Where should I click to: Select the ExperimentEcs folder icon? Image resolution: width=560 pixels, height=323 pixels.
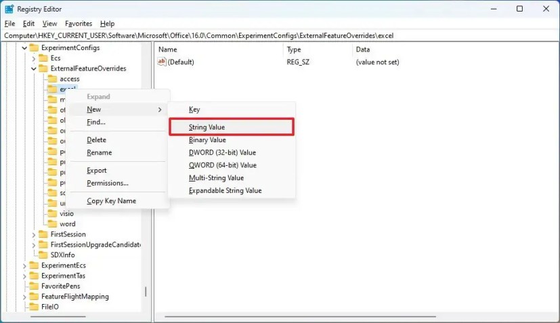click(x=34, y=265)
